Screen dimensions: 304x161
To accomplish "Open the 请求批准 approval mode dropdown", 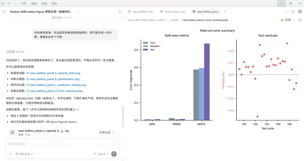I will (24, 154).
